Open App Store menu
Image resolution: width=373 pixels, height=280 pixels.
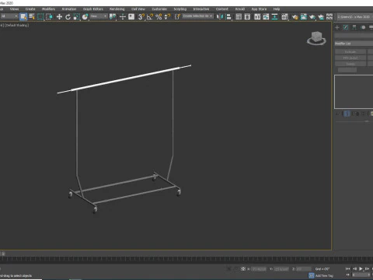[259, 9]
